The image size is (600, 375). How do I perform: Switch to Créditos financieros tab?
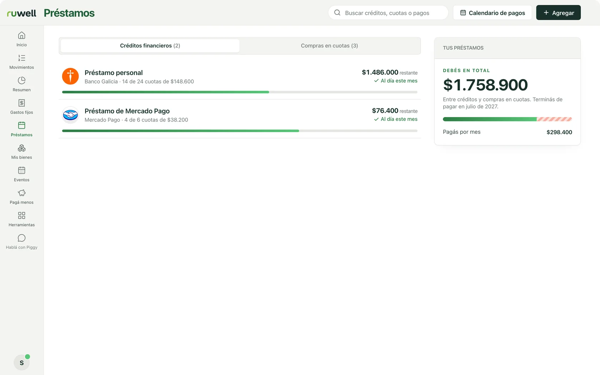[150, 46]
